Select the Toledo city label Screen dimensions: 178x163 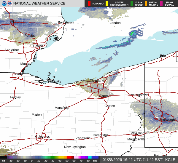point(18,74)
